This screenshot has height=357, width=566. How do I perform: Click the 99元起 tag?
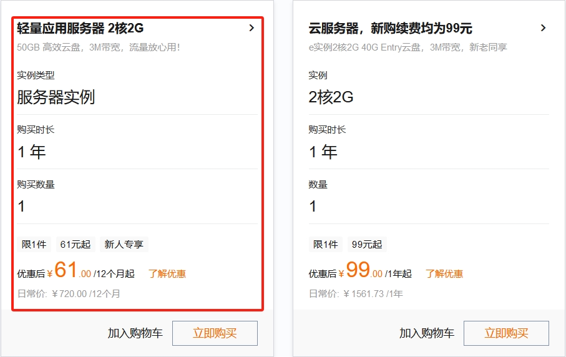(x=367, y=245)
